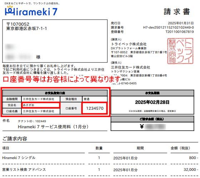200x178 pixels.
Task: Click the 様 honorific in address box
Action: (x=38, y=57)
